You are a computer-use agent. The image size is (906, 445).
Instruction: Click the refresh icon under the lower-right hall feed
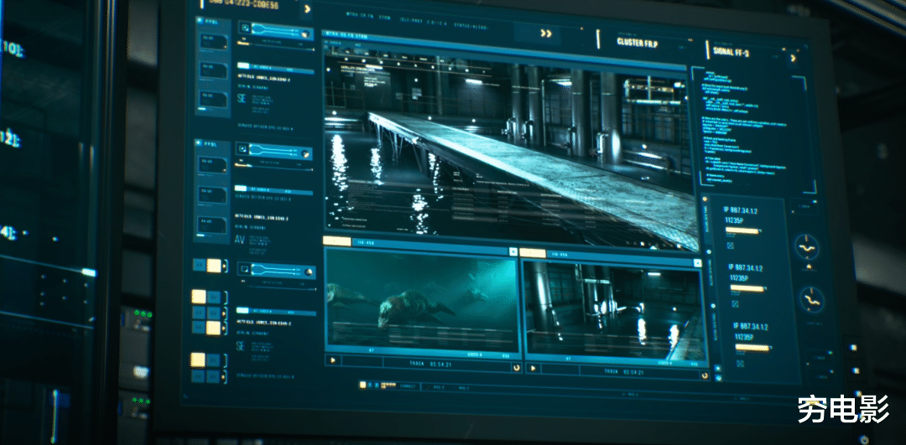tap(704, 375)
